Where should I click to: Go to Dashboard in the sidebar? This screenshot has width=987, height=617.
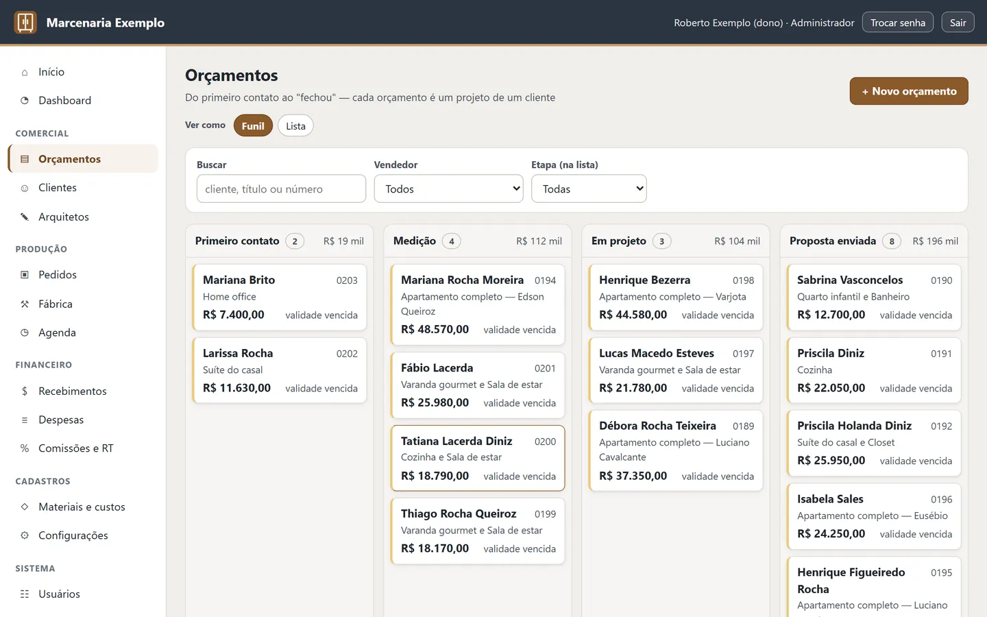[83, 101]
